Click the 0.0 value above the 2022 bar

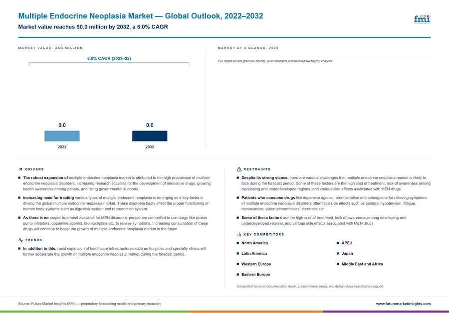[62, 125]
